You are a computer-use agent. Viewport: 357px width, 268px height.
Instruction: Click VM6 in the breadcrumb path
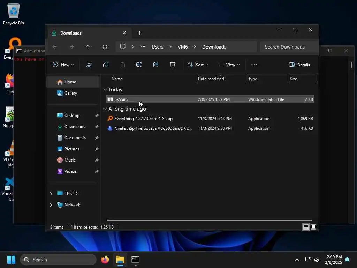[183, 47]
